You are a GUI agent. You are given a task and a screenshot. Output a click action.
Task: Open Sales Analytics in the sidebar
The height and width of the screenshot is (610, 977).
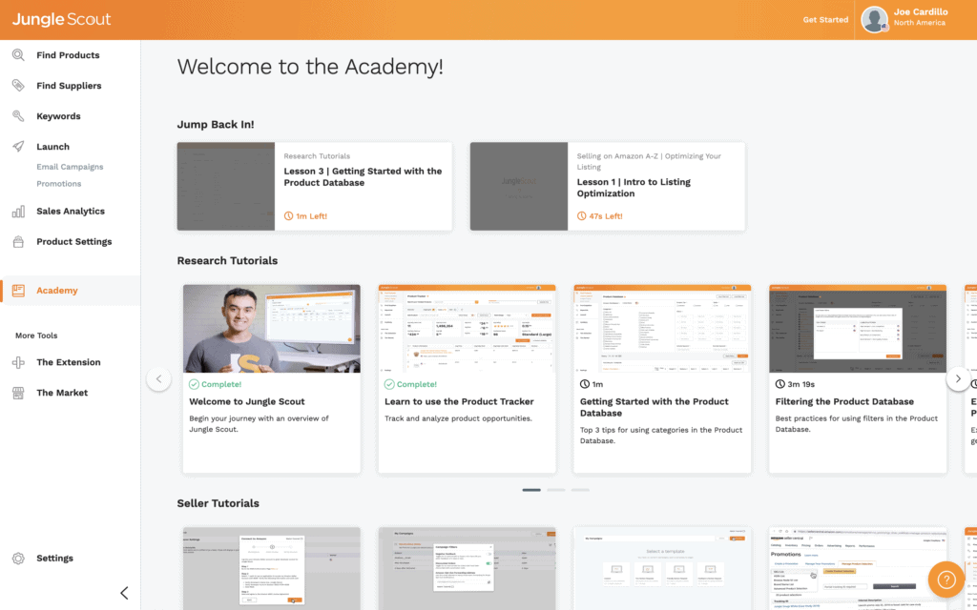pyautogui.click(x=70, y=211)
